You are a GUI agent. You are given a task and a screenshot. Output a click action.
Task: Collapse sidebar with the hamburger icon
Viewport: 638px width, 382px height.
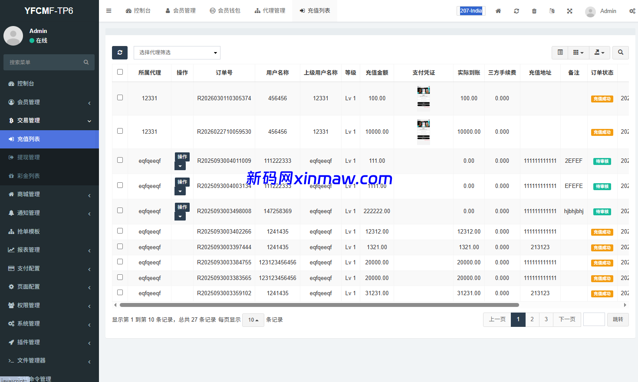click(x=109, y=11)
